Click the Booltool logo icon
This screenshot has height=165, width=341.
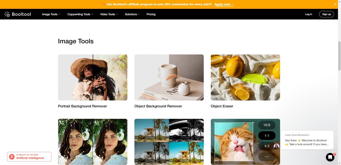(x=7, y=14)
